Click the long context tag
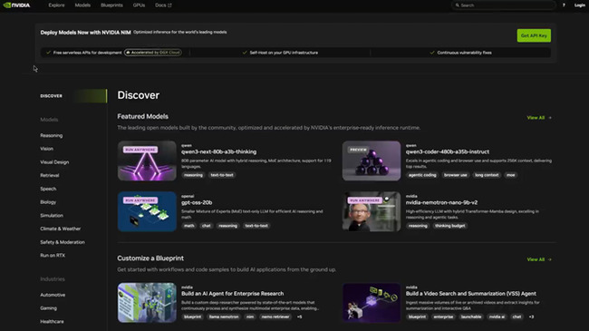Image resolution: width=589 pixels, height=331 pixels. (x=487, y=175)
